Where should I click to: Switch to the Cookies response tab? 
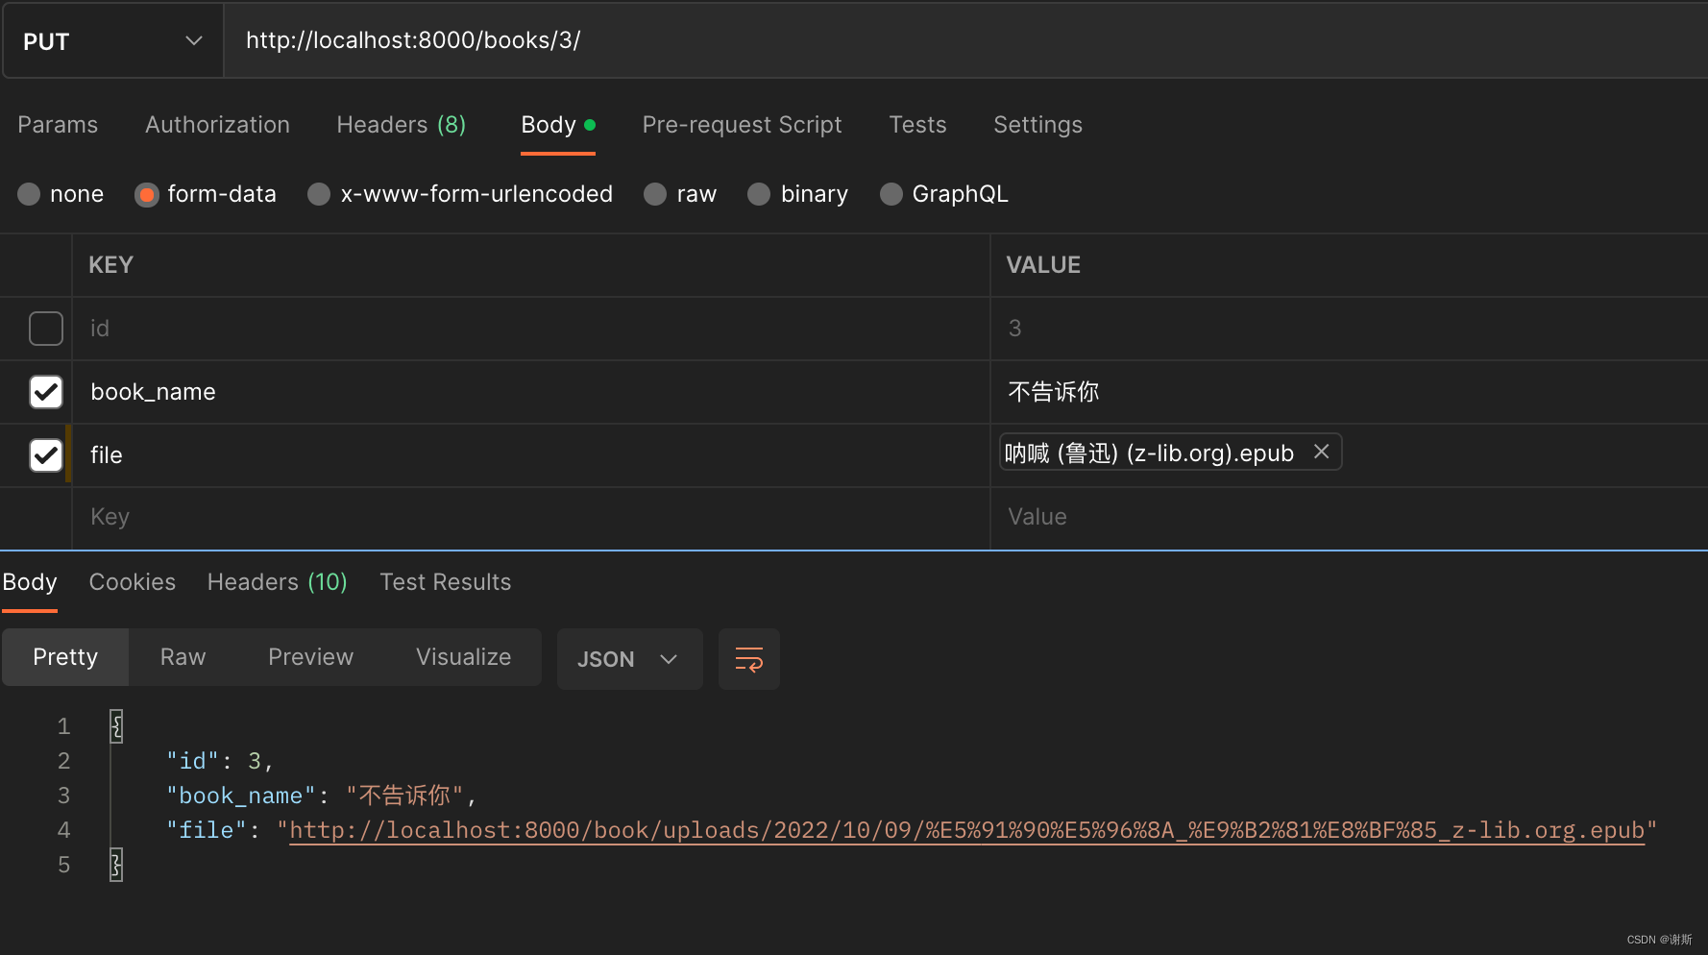coord(132,582)
